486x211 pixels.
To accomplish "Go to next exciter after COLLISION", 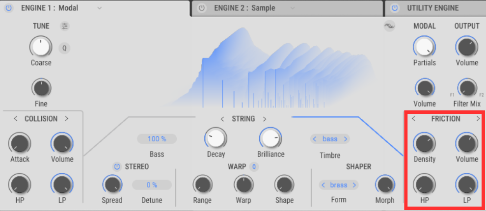I will pyautogui.click(x=66, y=119).
